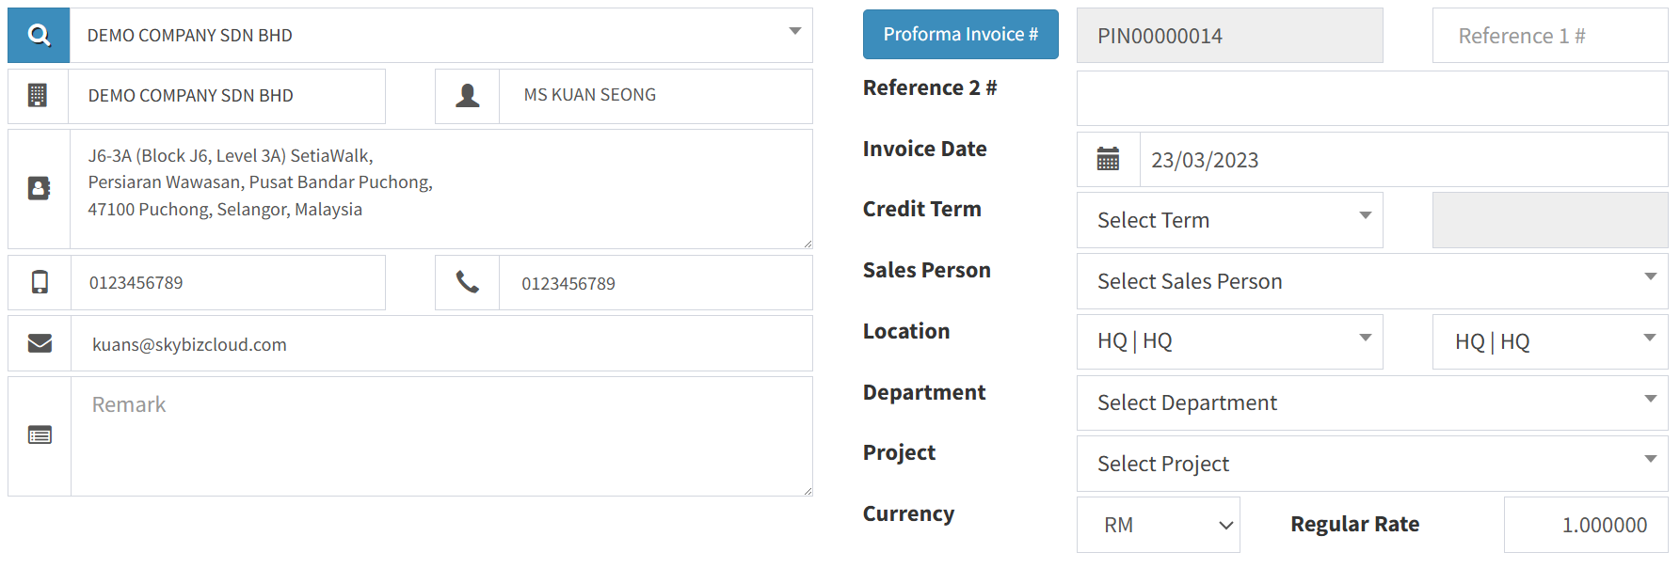1680x568 pixels.
Task: Focus the Remark text area
Action: coord(440,436)
